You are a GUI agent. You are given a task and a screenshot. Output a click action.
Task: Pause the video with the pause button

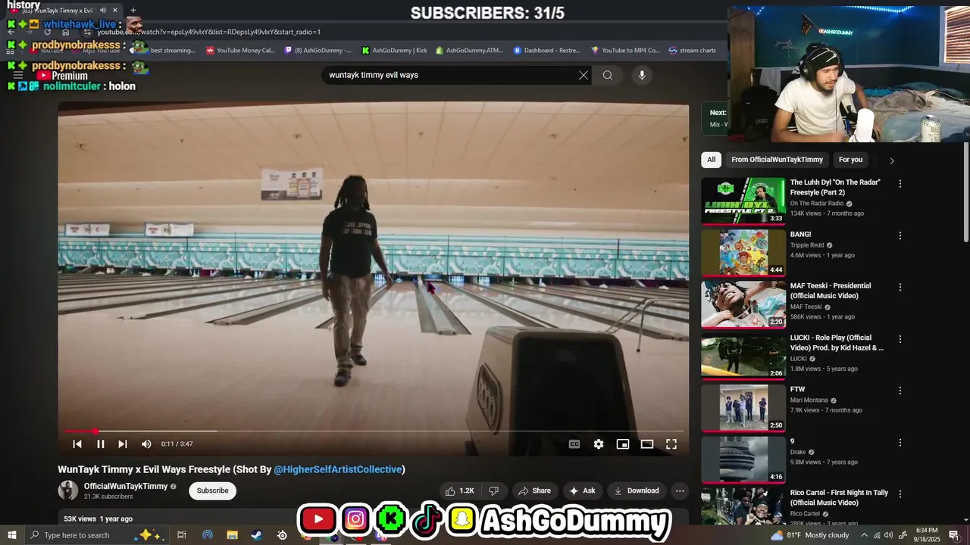[x=100, y=444]
